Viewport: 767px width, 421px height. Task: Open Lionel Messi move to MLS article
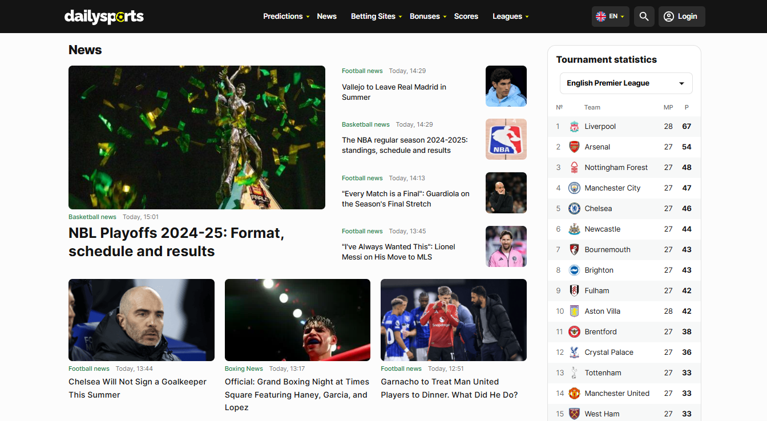(x=398, y=252)
